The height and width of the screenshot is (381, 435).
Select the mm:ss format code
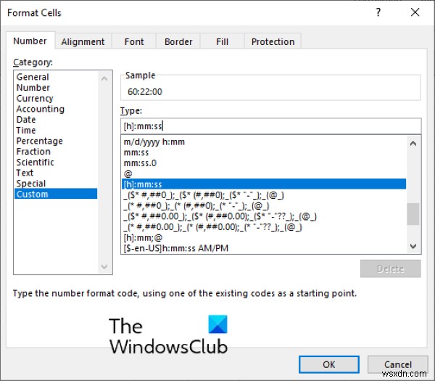[264, 152]
